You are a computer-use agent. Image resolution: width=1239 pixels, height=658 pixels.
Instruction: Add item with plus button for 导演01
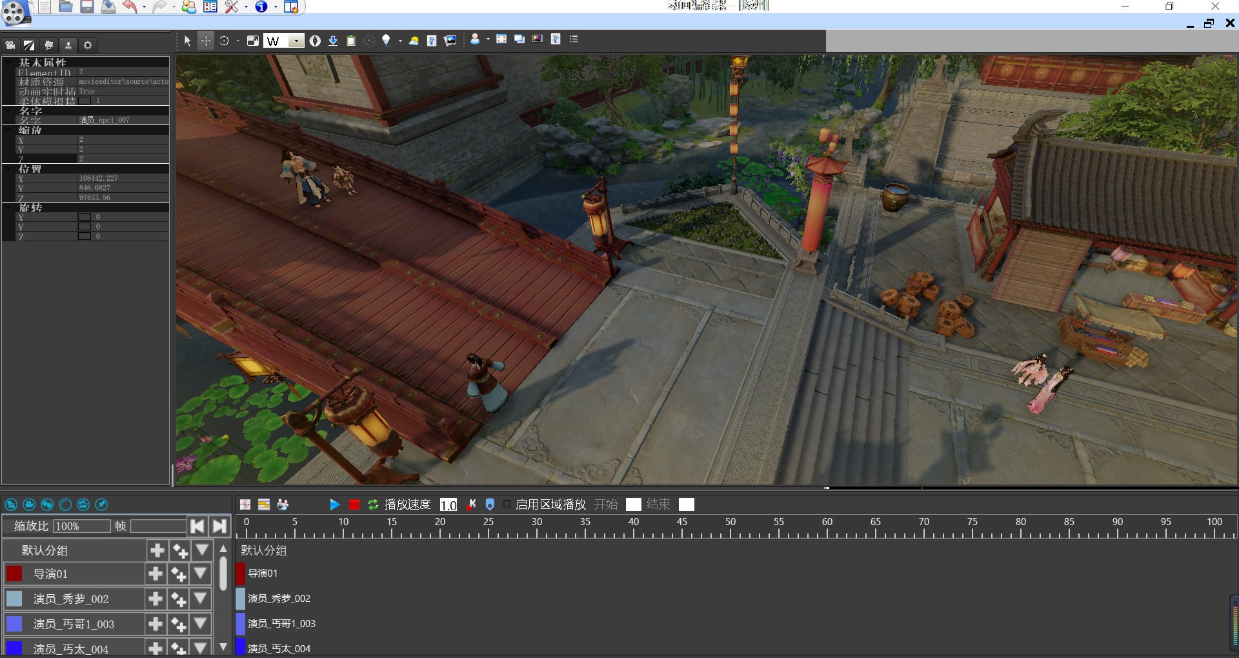(156, 573)
